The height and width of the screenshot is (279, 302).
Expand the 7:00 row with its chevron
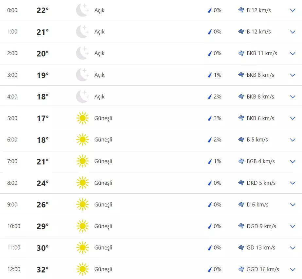[x=293, y=161]
